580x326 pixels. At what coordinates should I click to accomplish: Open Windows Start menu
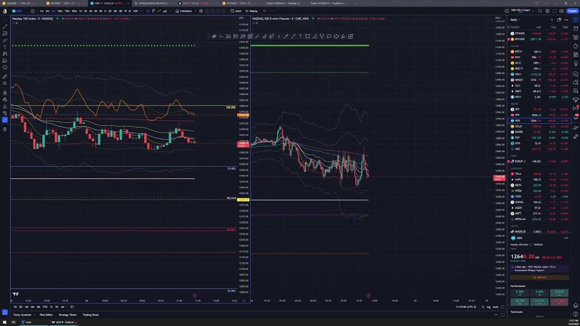(x=5, y=322)
